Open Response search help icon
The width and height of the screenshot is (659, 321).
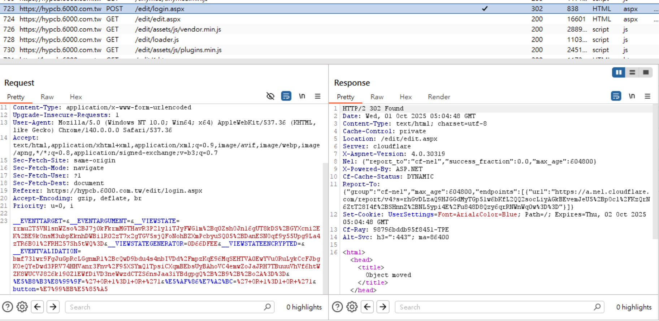coord(337,307)
